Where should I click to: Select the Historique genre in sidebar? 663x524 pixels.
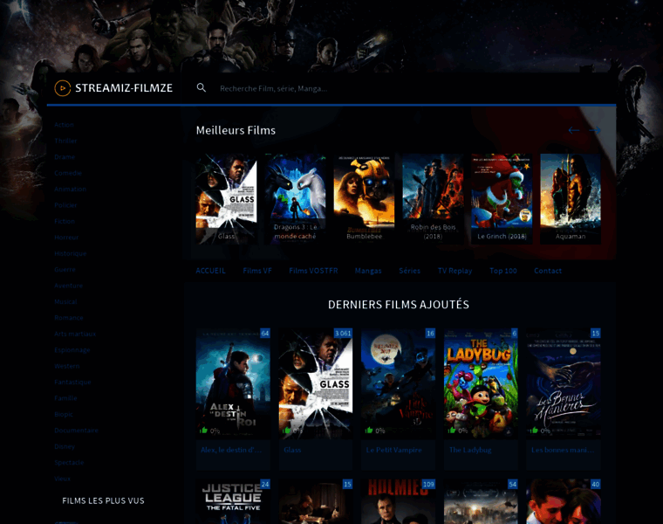point(70,253)
